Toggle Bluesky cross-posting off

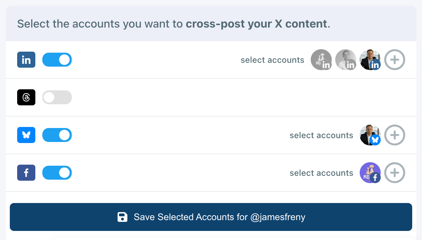tap(57, 135)
